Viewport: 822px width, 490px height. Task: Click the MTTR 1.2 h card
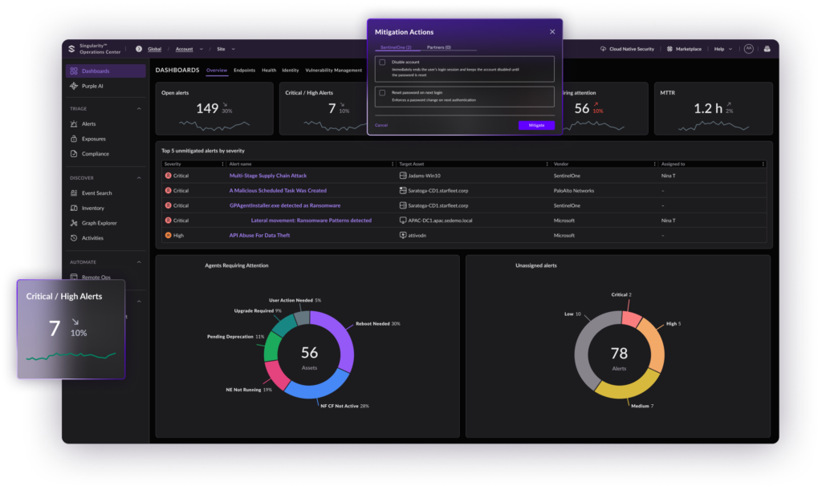point(714,108)
